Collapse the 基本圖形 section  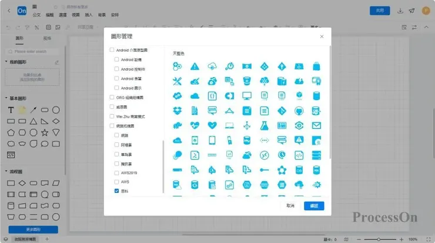tap(6, 98)
